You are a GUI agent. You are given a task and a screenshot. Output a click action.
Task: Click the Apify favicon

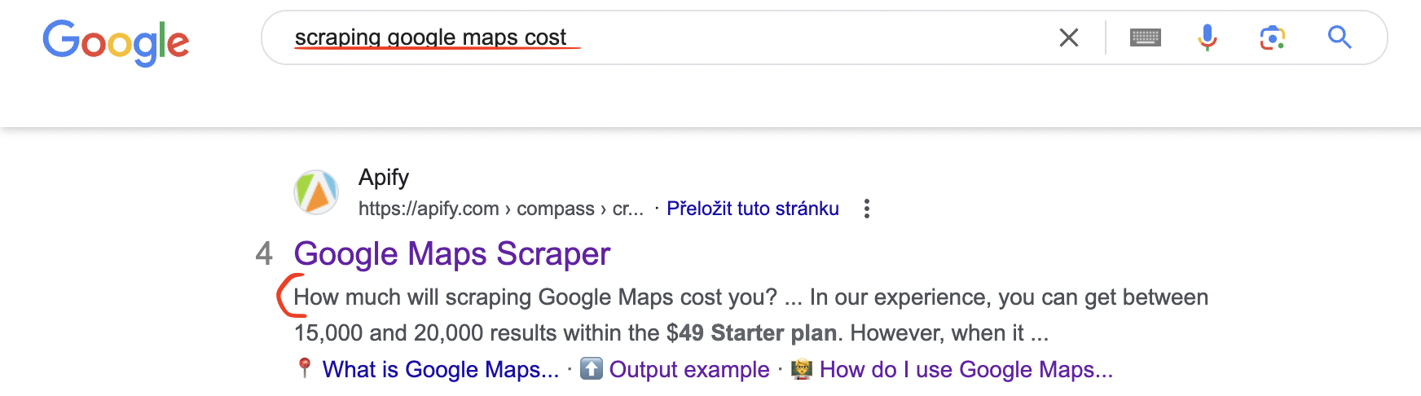(x=316, y=192)
